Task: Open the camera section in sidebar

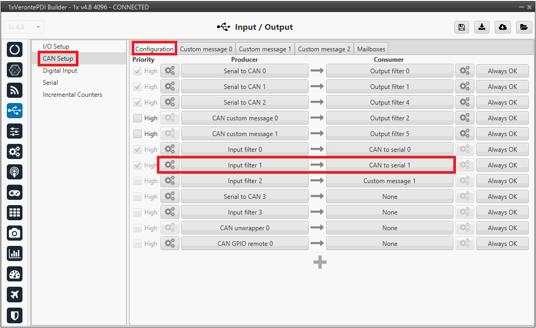Action: [x=15, y=233]
